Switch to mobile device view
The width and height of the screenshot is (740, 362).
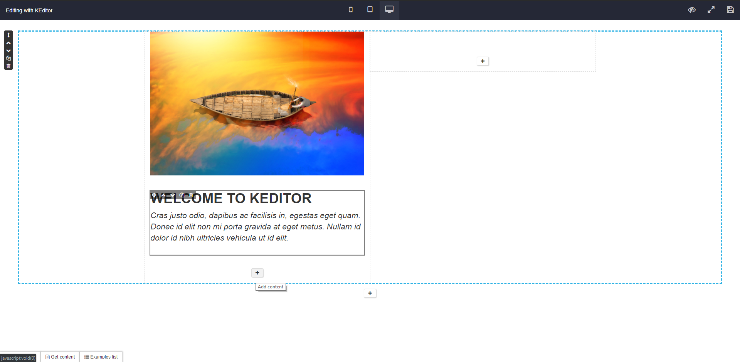tap(351, 10)
